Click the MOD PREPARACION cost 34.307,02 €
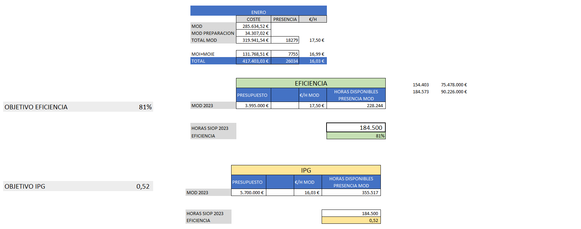581x229 pixels. tap(253, 33)
